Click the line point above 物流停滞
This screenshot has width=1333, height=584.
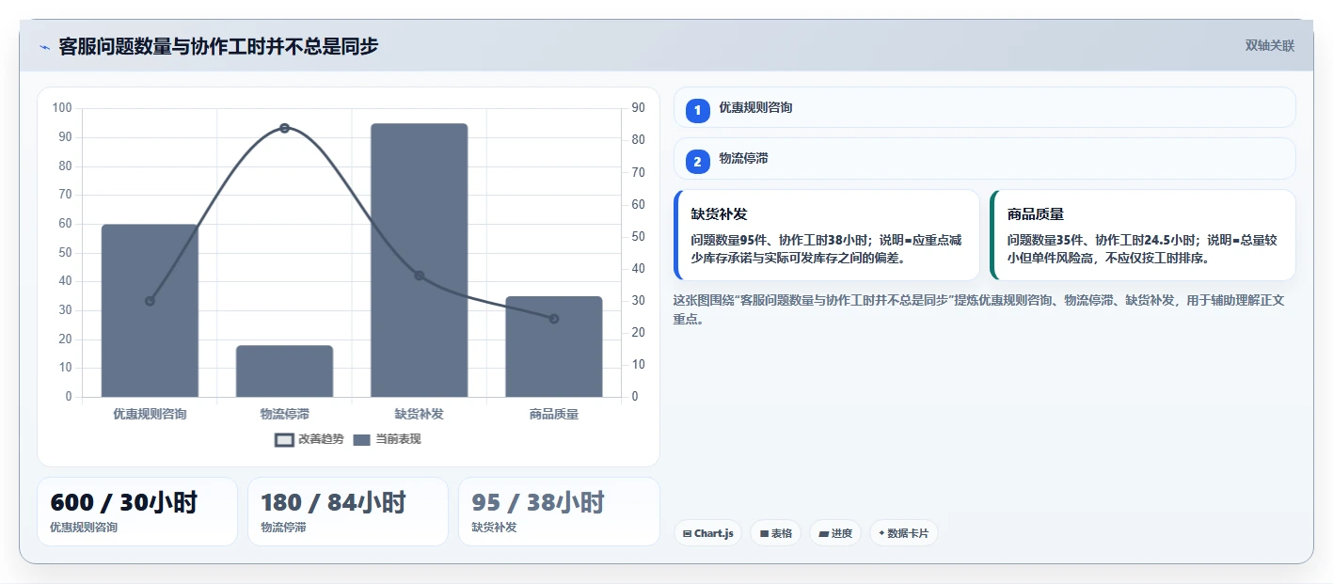(284, 128)
